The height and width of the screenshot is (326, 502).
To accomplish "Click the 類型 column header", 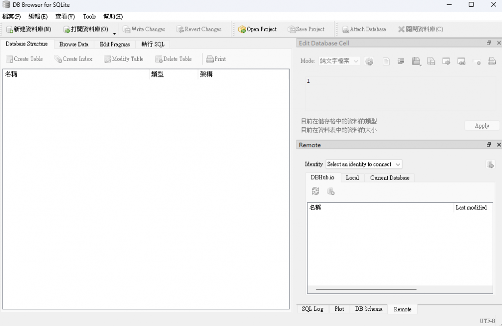I will point(174,74).
